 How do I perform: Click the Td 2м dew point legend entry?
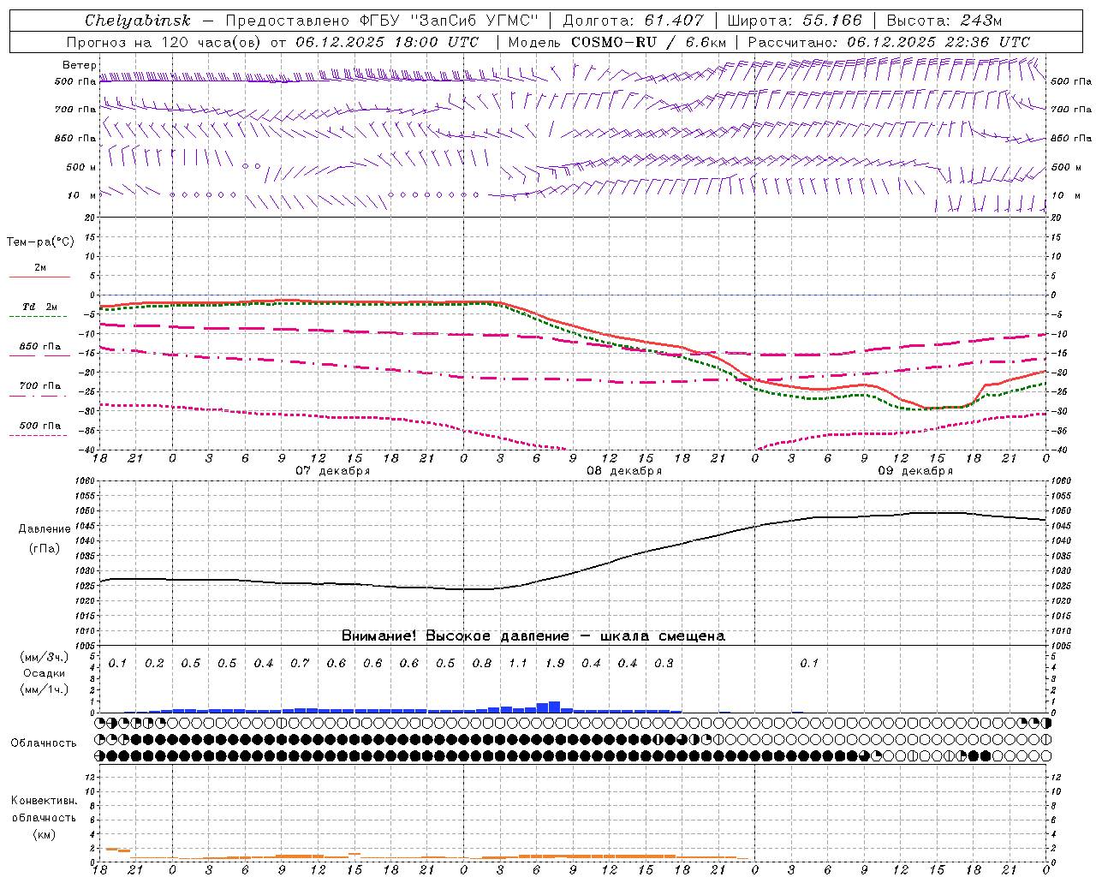[x=39, y=307]
